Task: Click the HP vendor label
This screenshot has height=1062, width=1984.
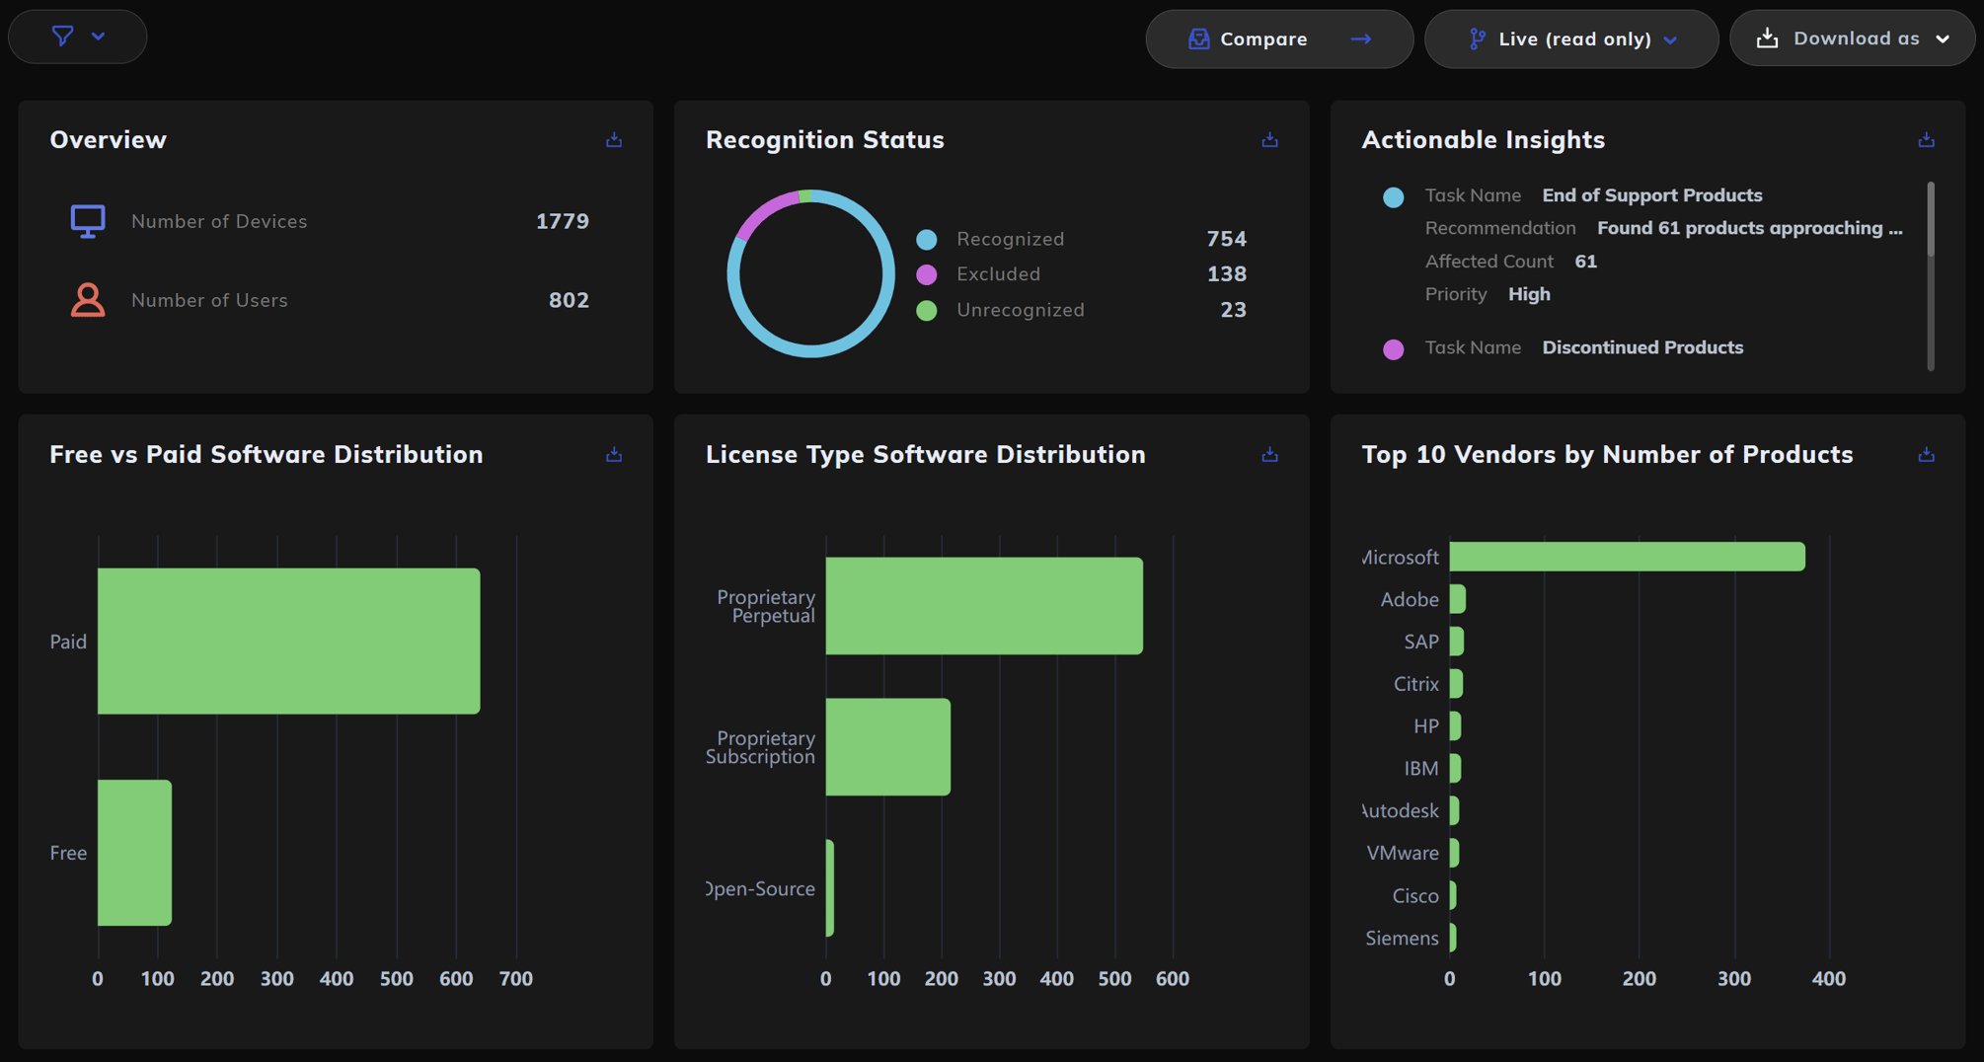Action: pyautogui.click(x=1426, y=726)
